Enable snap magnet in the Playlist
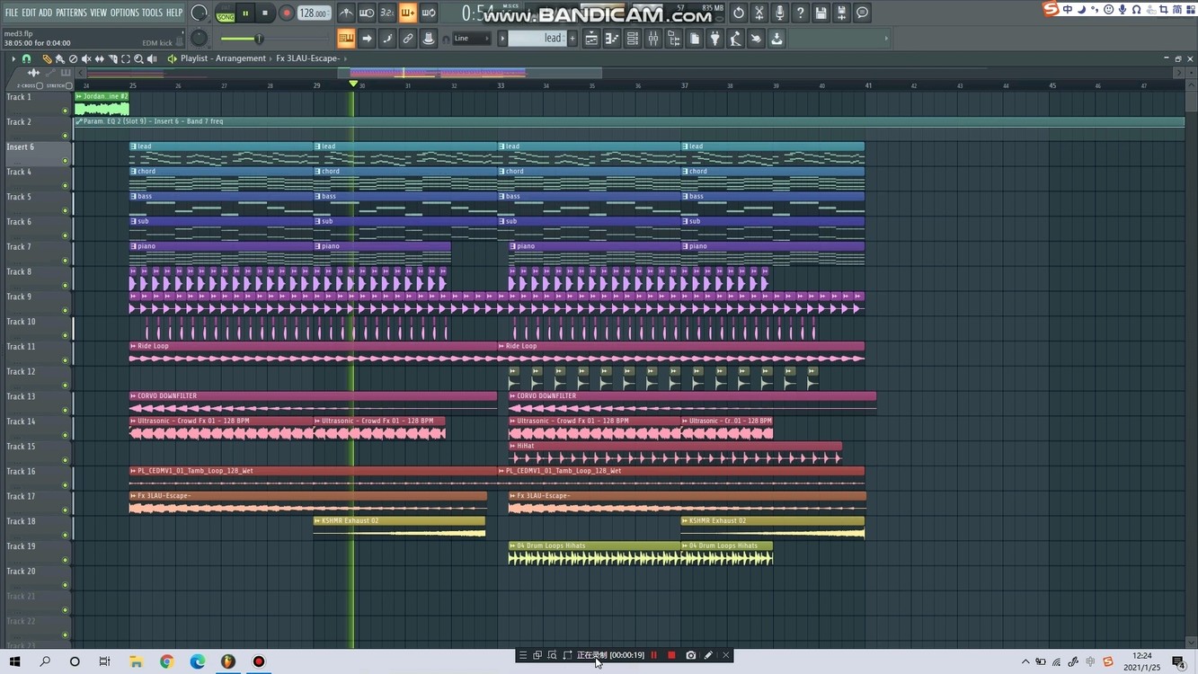Screen dimensions: 1198x674 [x=27, y=58]
